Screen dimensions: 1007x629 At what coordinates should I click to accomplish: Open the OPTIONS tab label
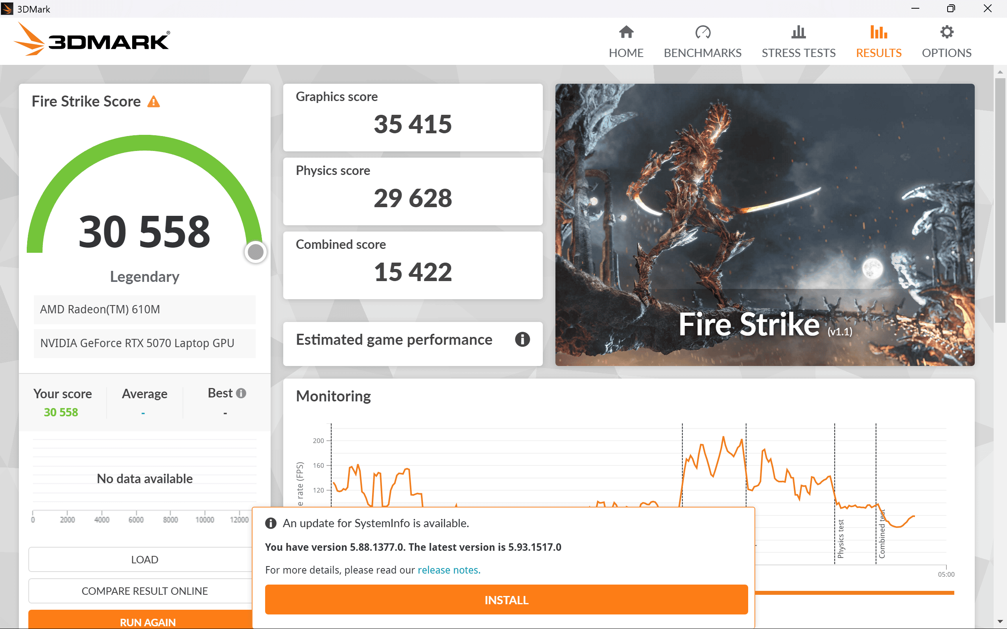click(x=947, y=53)
